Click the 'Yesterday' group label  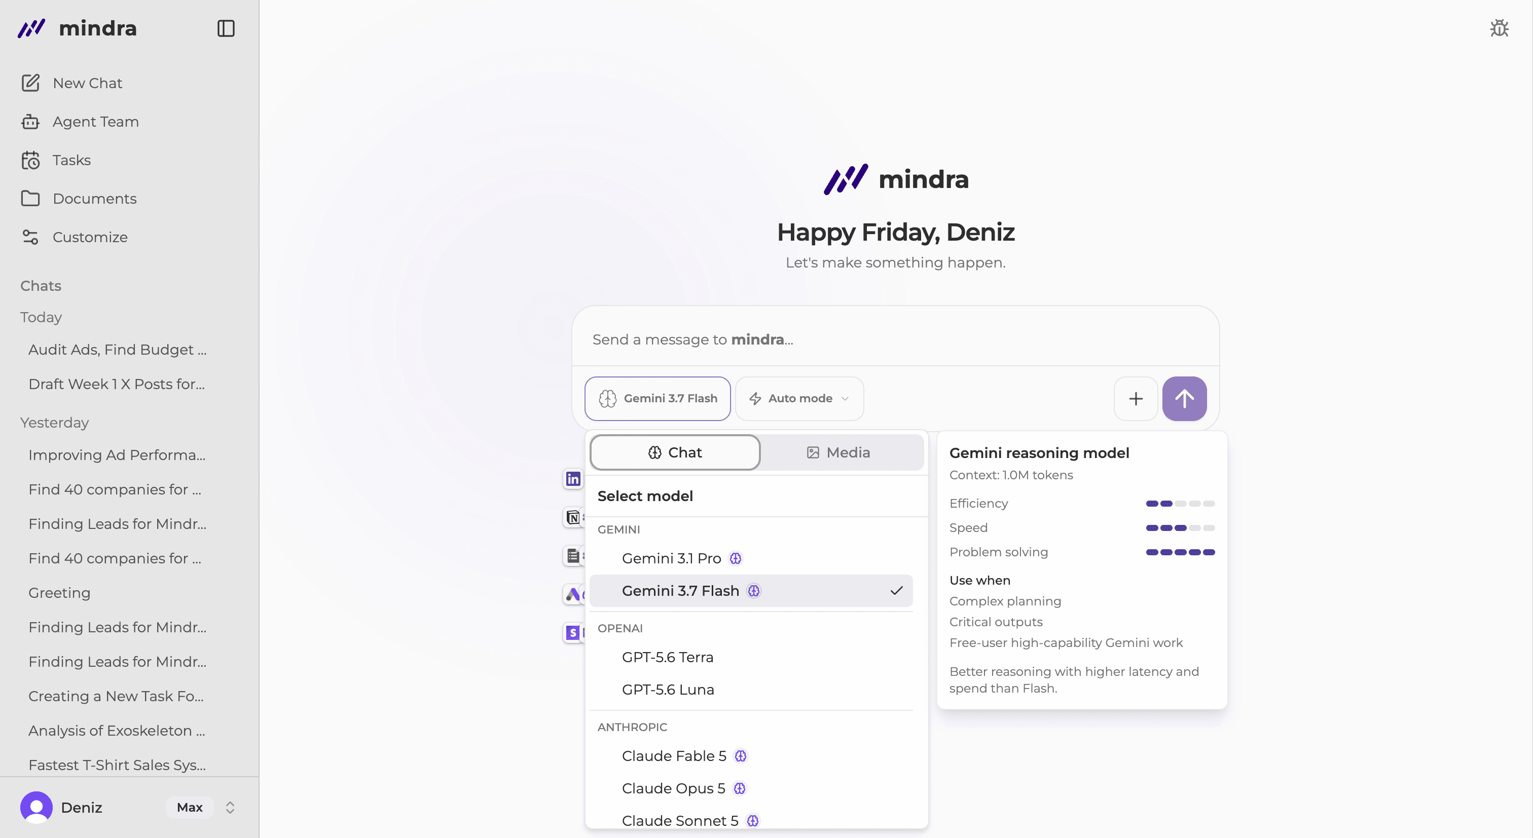(x=54, y=422)
